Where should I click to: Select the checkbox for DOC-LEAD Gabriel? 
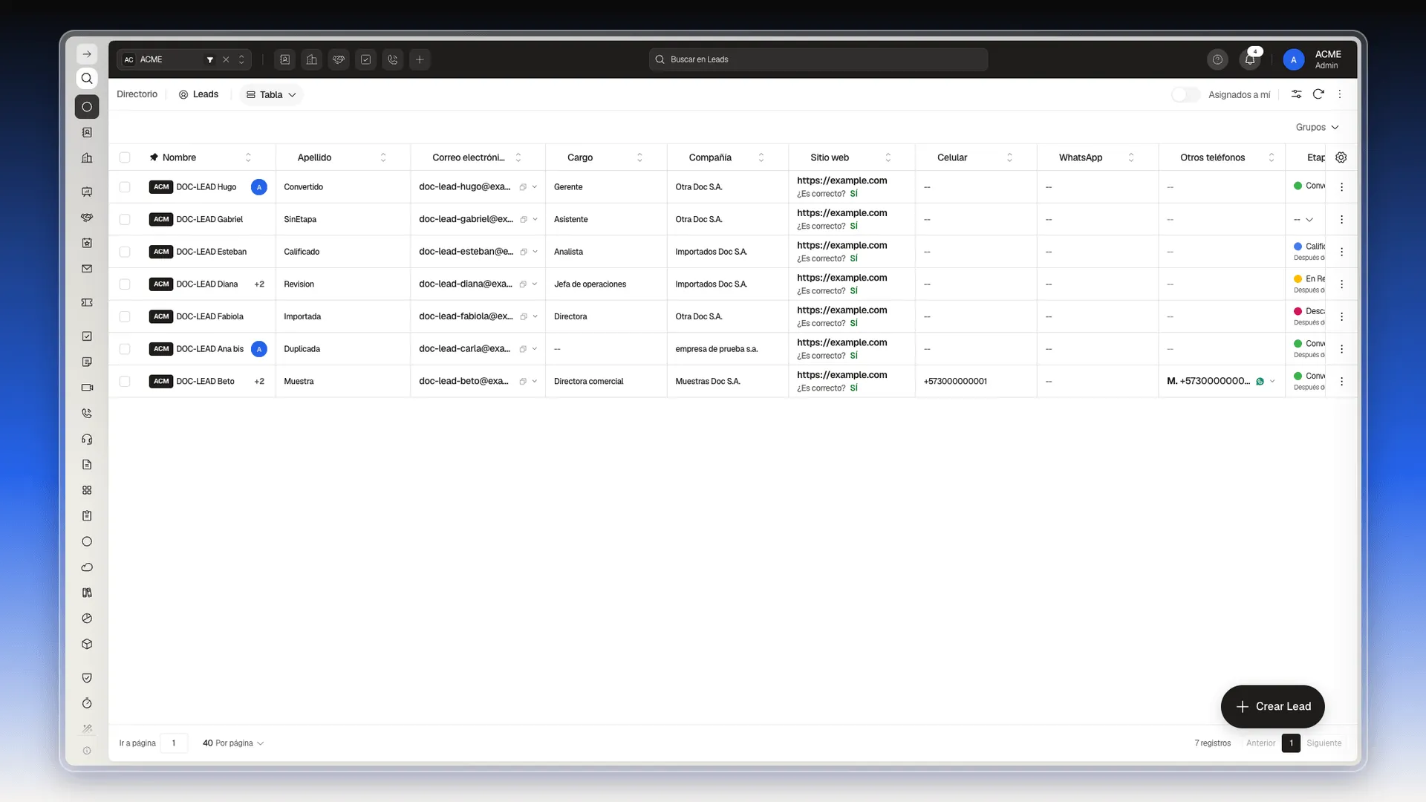pos(125,220)
